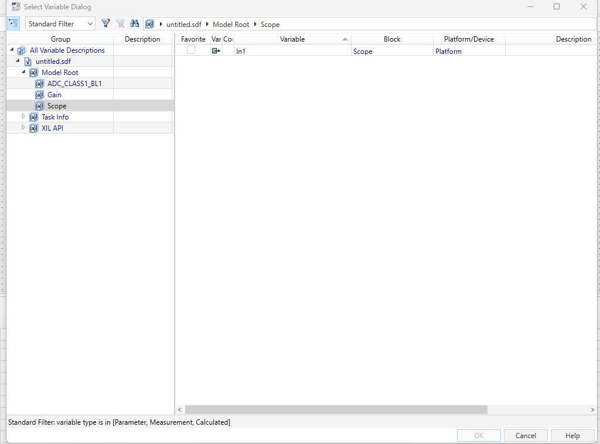The width and height of the screenshot is (600, 444).
Task: Expand the XIL API node
Action: coord(23,128)
